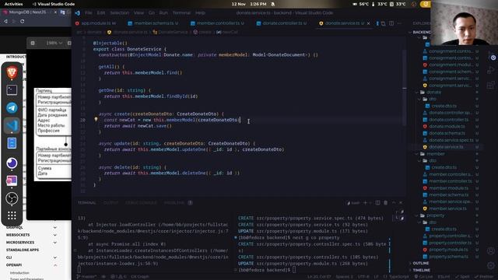Open Run and Debug activity icon
Viewport: 498px width, 280px height.
pyautogui.click(x=491, y=70)
